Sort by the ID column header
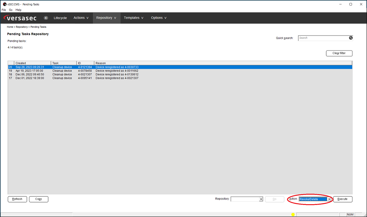Screen dimensions: 367x217 (x=85, y=63)
